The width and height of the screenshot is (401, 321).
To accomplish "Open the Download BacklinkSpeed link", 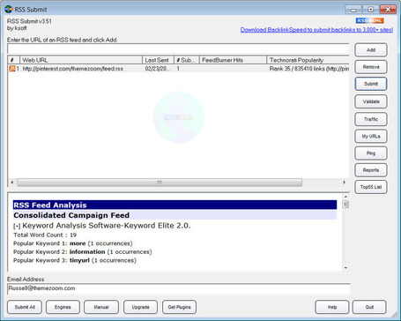I will 316,30.
